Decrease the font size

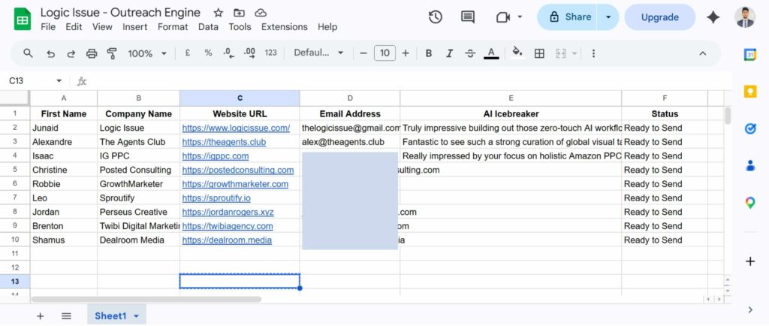pyautogui.click(x=363, y=53)
